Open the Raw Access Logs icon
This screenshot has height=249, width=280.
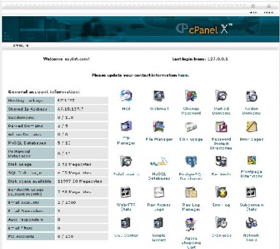coord(159,192)
